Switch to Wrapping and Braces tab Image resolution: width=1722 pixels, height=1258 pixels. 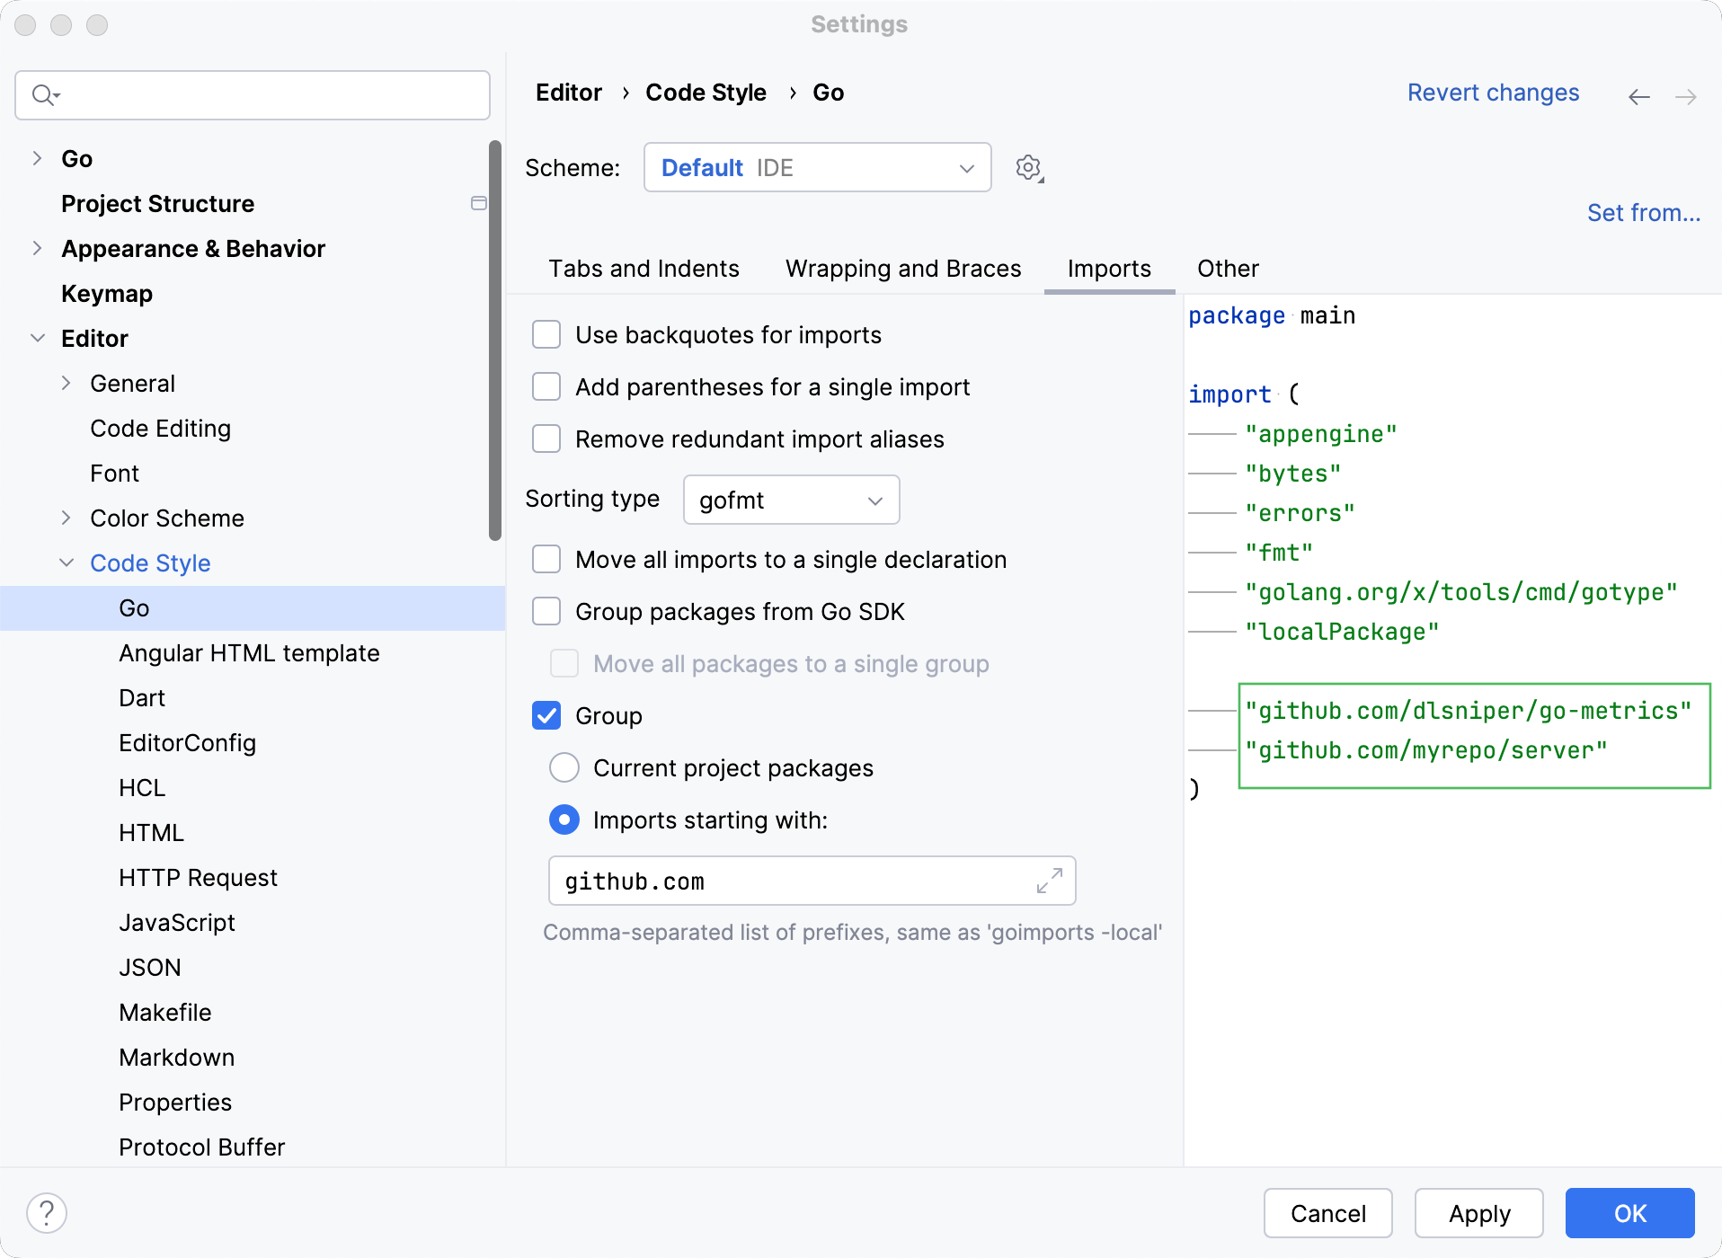coord(902,269)
